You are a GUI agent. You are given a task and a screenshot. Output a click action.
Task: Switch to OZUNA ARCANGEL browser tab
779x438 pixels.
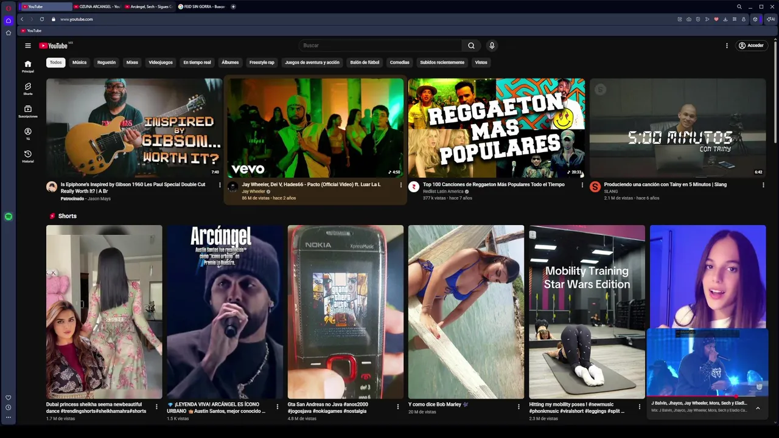[x=97, y=7]
